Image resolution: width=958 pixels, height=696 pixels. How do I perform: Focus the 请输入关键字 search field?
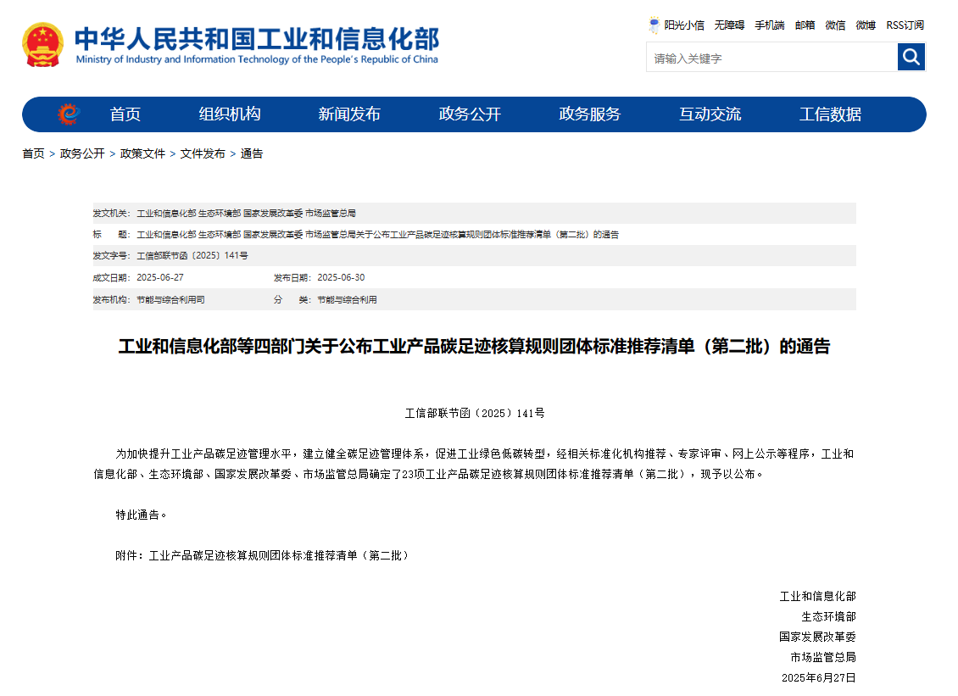[x=771, y=58]
